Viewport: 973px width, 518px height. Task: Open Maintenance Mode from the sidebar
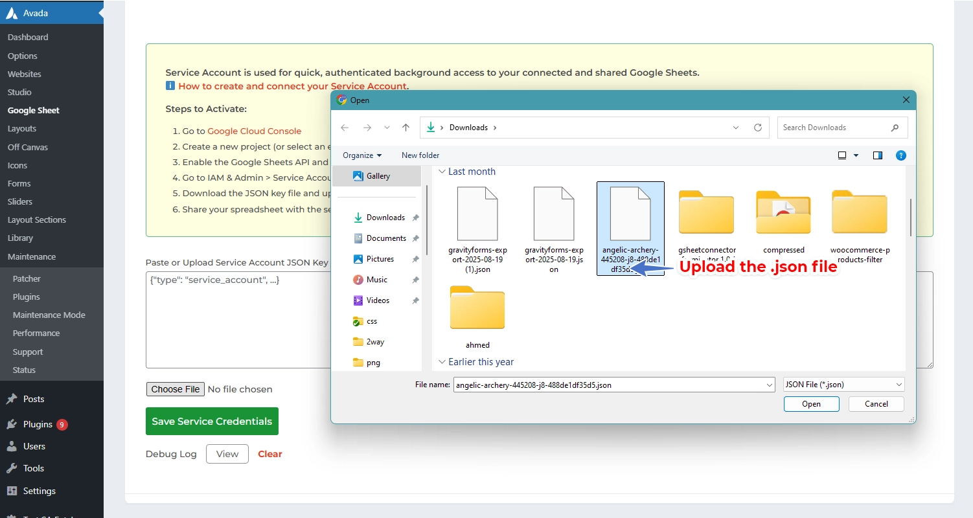pos(49,315)
